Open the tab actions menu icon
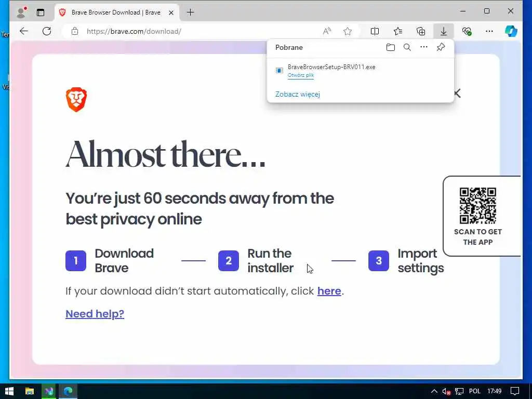The width and height of the screenshot is (532, 399). coord(41,12)
